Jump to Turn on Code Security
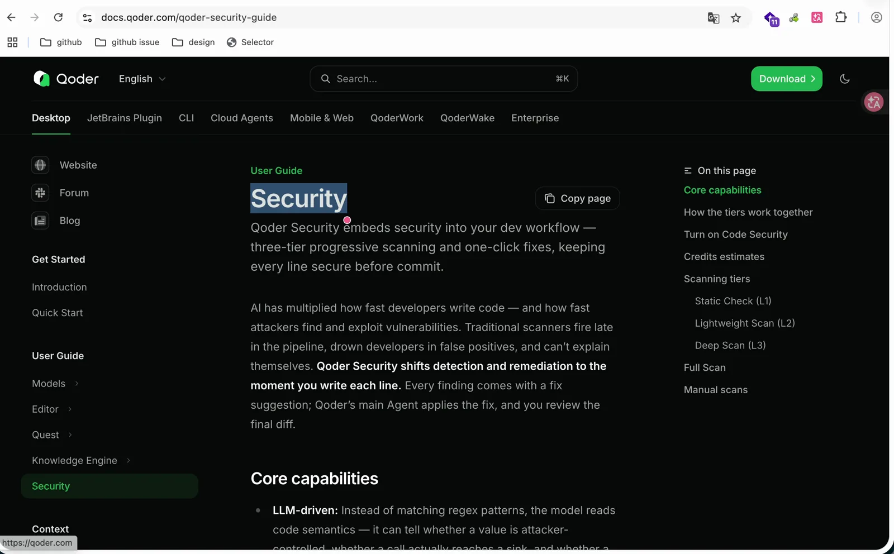Screen dimensions: 894x554 (x=736, y=235)
